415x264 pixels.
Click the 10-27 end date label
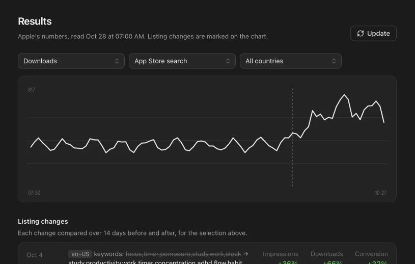click(380, 193)
